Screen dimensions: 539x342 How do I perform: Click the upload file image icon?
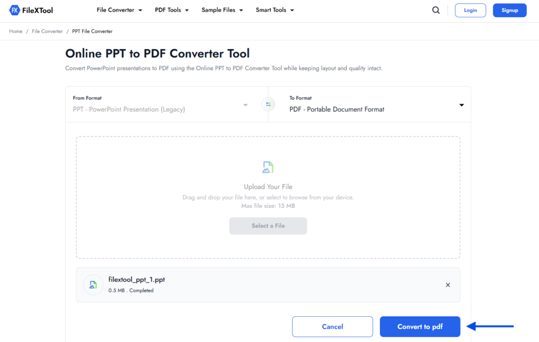coord(268,166)
